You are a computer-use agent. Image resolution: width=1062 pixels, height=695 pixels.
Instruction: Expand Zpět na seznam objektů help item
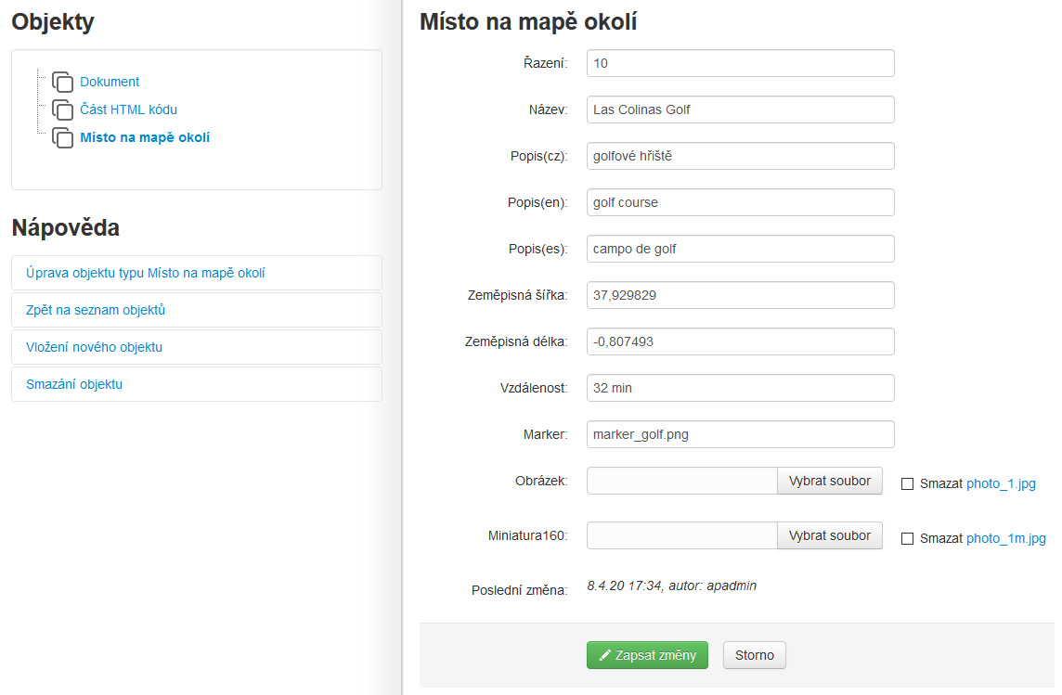[x=96, y=310]
